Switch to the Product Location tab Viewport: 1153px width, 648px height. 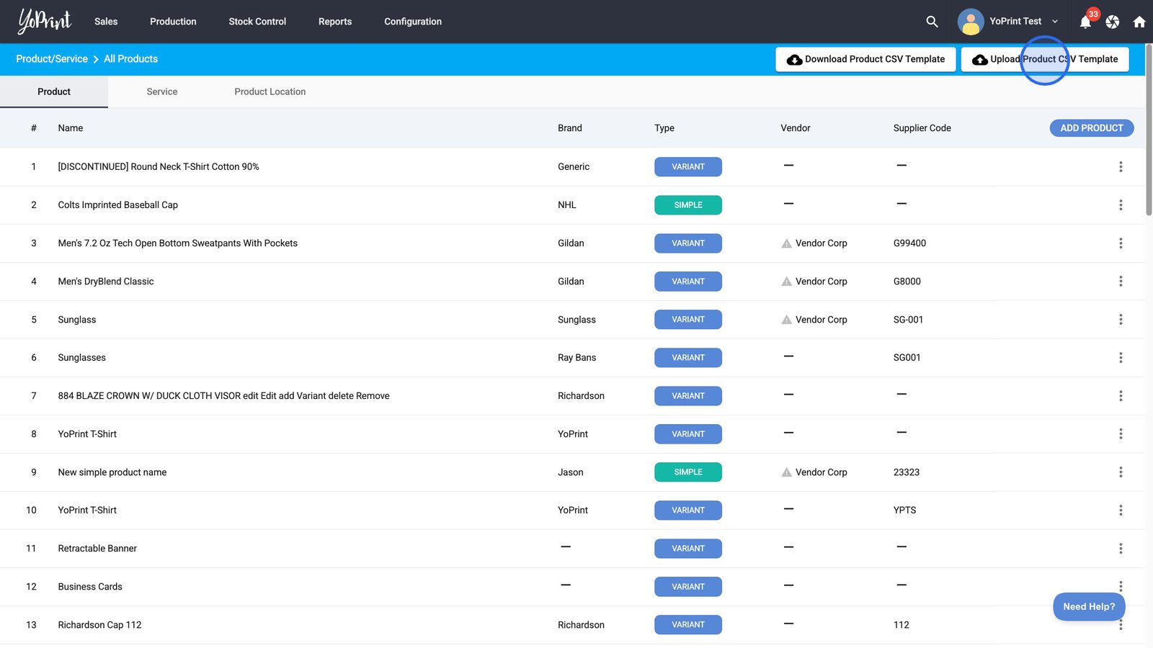pos(270,91)
